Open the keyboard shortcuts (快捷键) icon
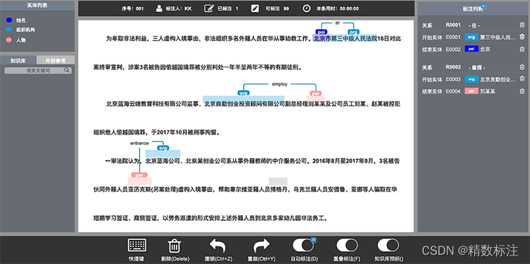The image size is (530, 264). point(137,245)
